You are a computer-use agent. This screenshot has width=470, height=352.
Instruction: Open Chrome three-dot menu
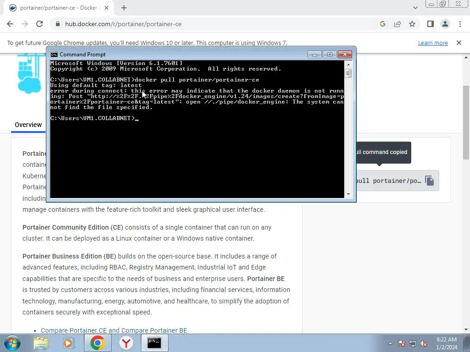pos(460,24)
